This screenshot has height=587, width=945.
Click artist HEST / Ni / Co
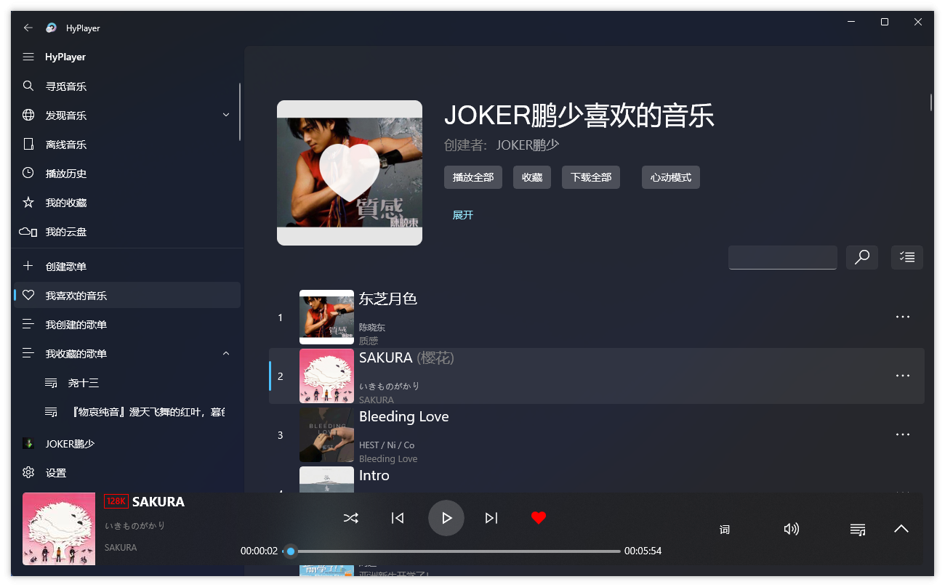tap(387, 445)
